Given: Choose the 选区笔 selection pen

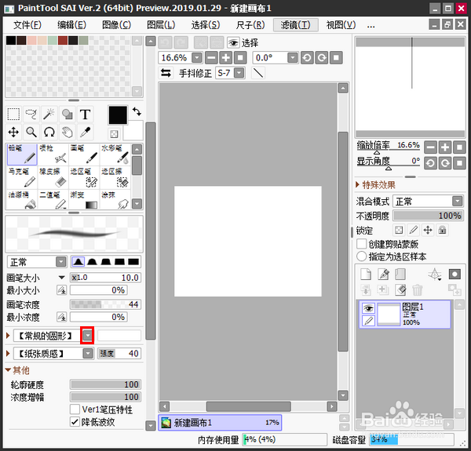Looking at the screenshot, I should [84, 177].
